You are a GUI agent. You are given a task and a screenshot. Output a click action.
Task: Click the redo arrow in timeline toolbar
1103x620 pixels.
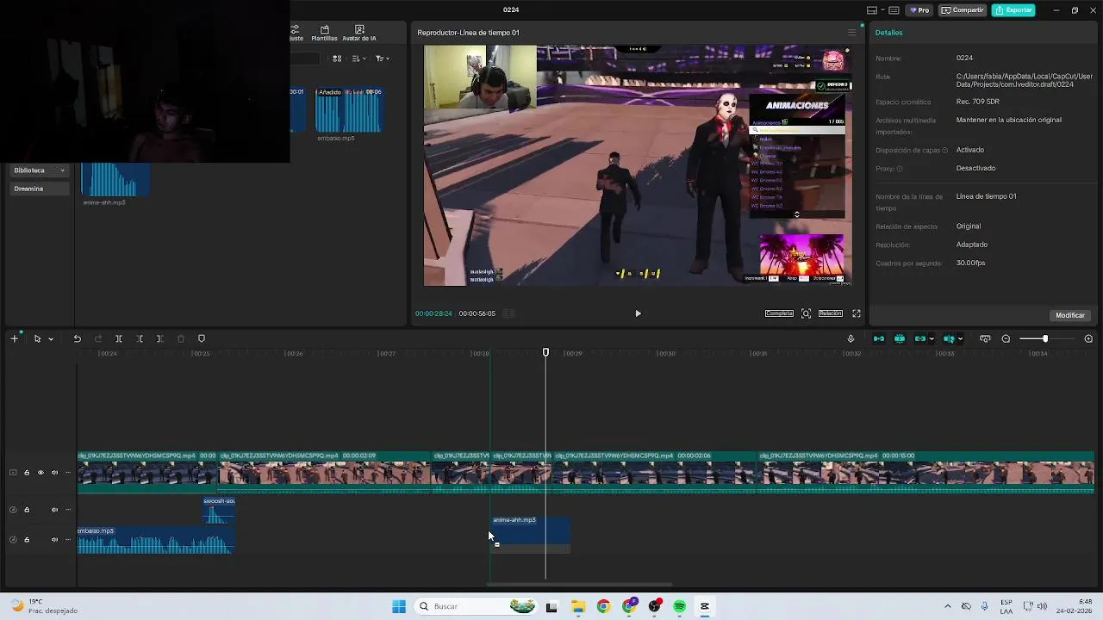click(x=97, y=338)
